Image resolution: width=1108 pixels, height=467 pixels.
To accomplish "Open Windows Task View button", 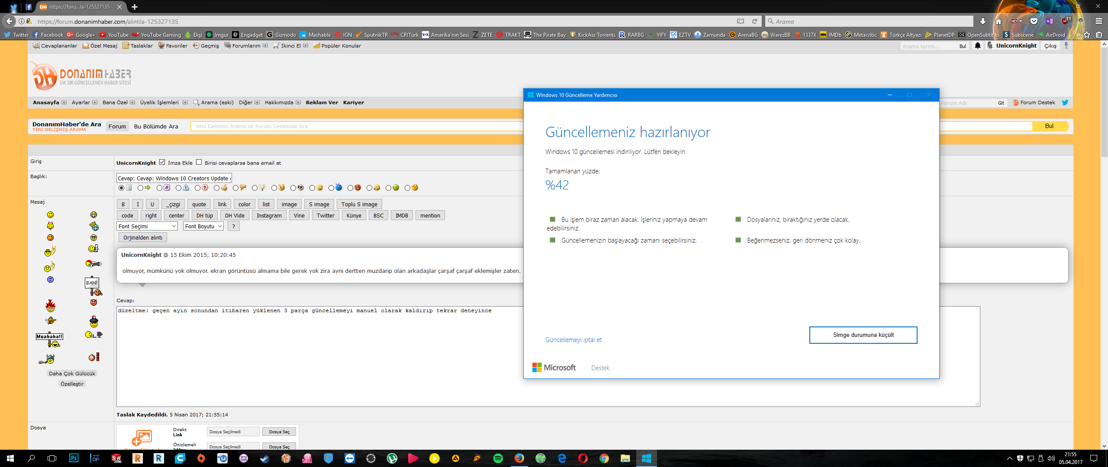I will (x=52, y=458).
